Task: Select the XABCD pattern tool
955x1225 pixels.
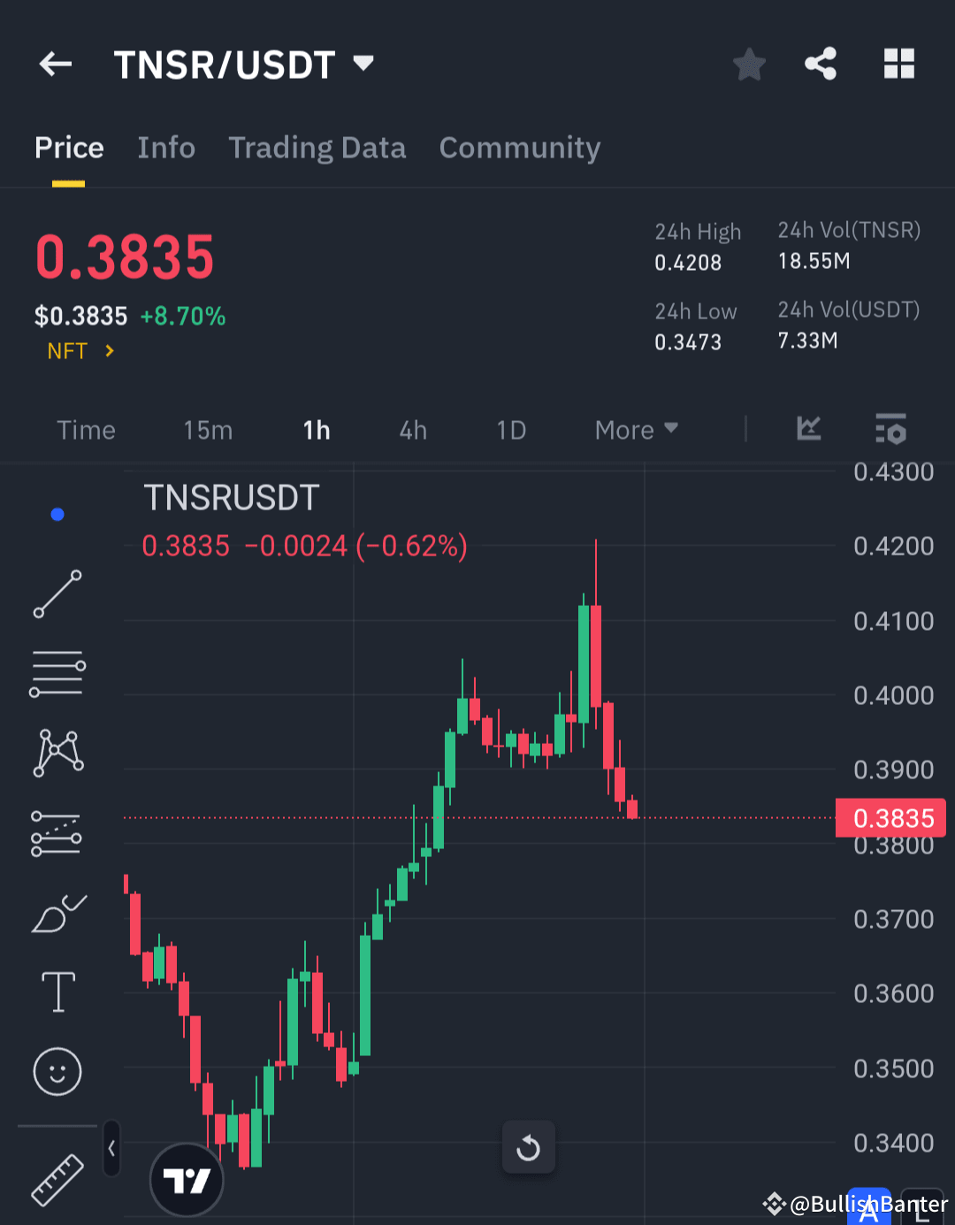Action: click(x=57, y=752)
